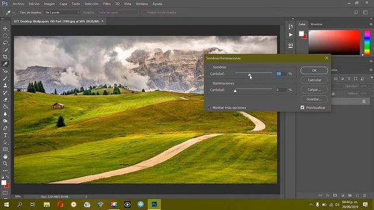This screenshot has width=374, height=210.
Task: Select the Lasso tool
Action: tap(5, 43)
